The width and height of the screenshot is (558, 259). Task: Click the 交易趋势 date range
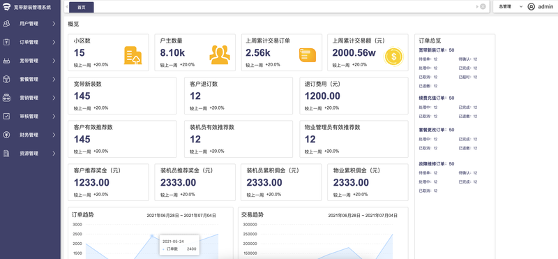[363, 216]
